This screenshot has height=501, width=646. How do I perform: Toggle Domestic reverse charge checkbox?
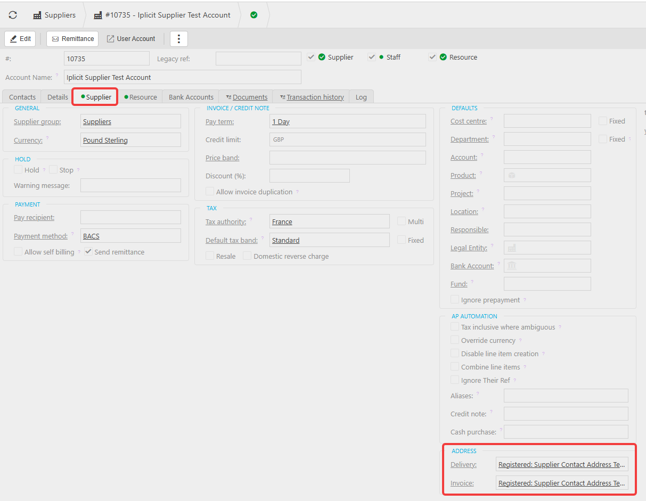(x=247, y=256)
